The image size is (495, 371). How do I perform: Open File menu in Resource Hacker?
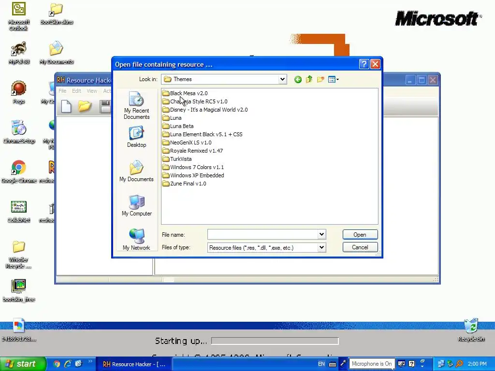tap(62, 91)
